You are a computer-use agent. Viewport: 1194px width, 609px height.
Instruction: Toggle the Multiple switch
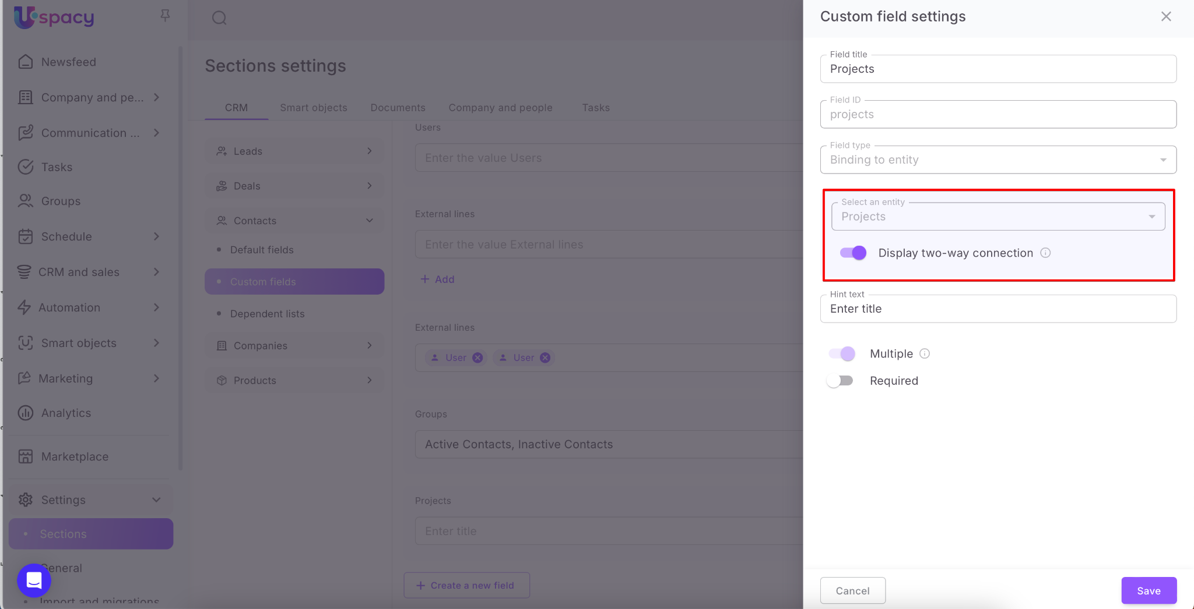point(842,353)
